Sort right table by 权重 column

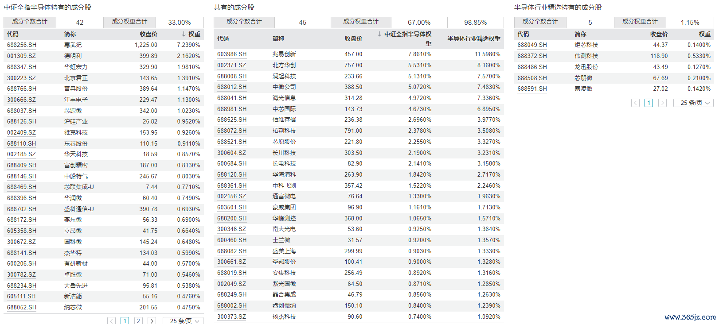[705, 34]
